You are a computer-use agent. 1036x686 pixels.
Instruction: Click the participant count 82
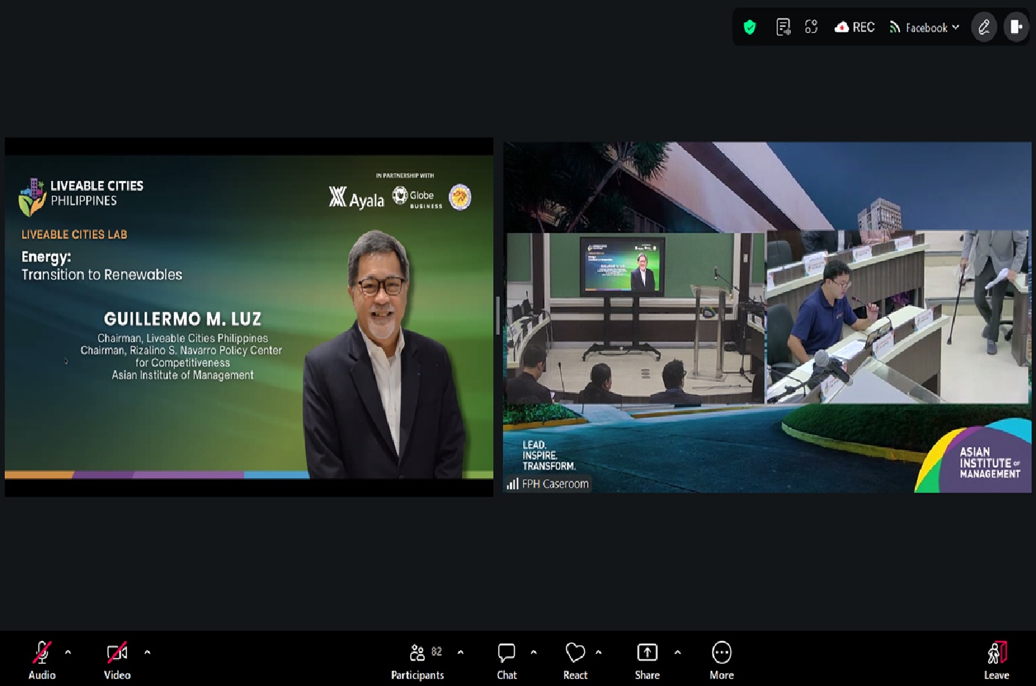pyautogui.click(x=437, y=651)
